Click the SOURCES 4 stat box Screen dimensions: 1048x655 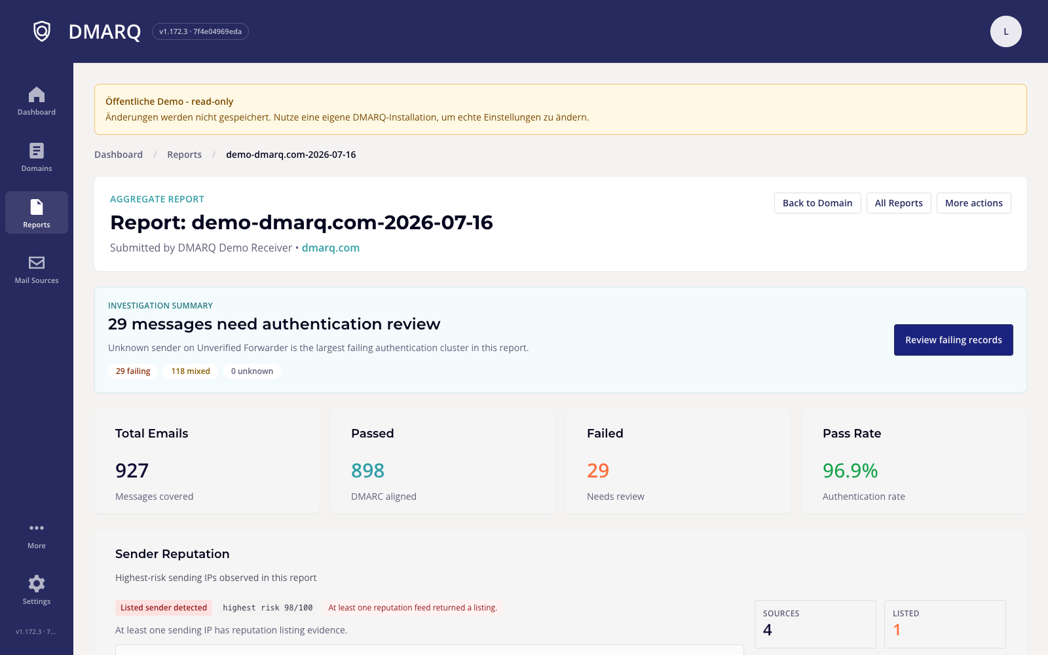[815, 624]
